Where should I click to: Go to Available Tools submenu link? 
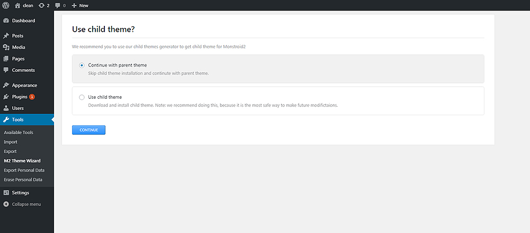(19, 133)
